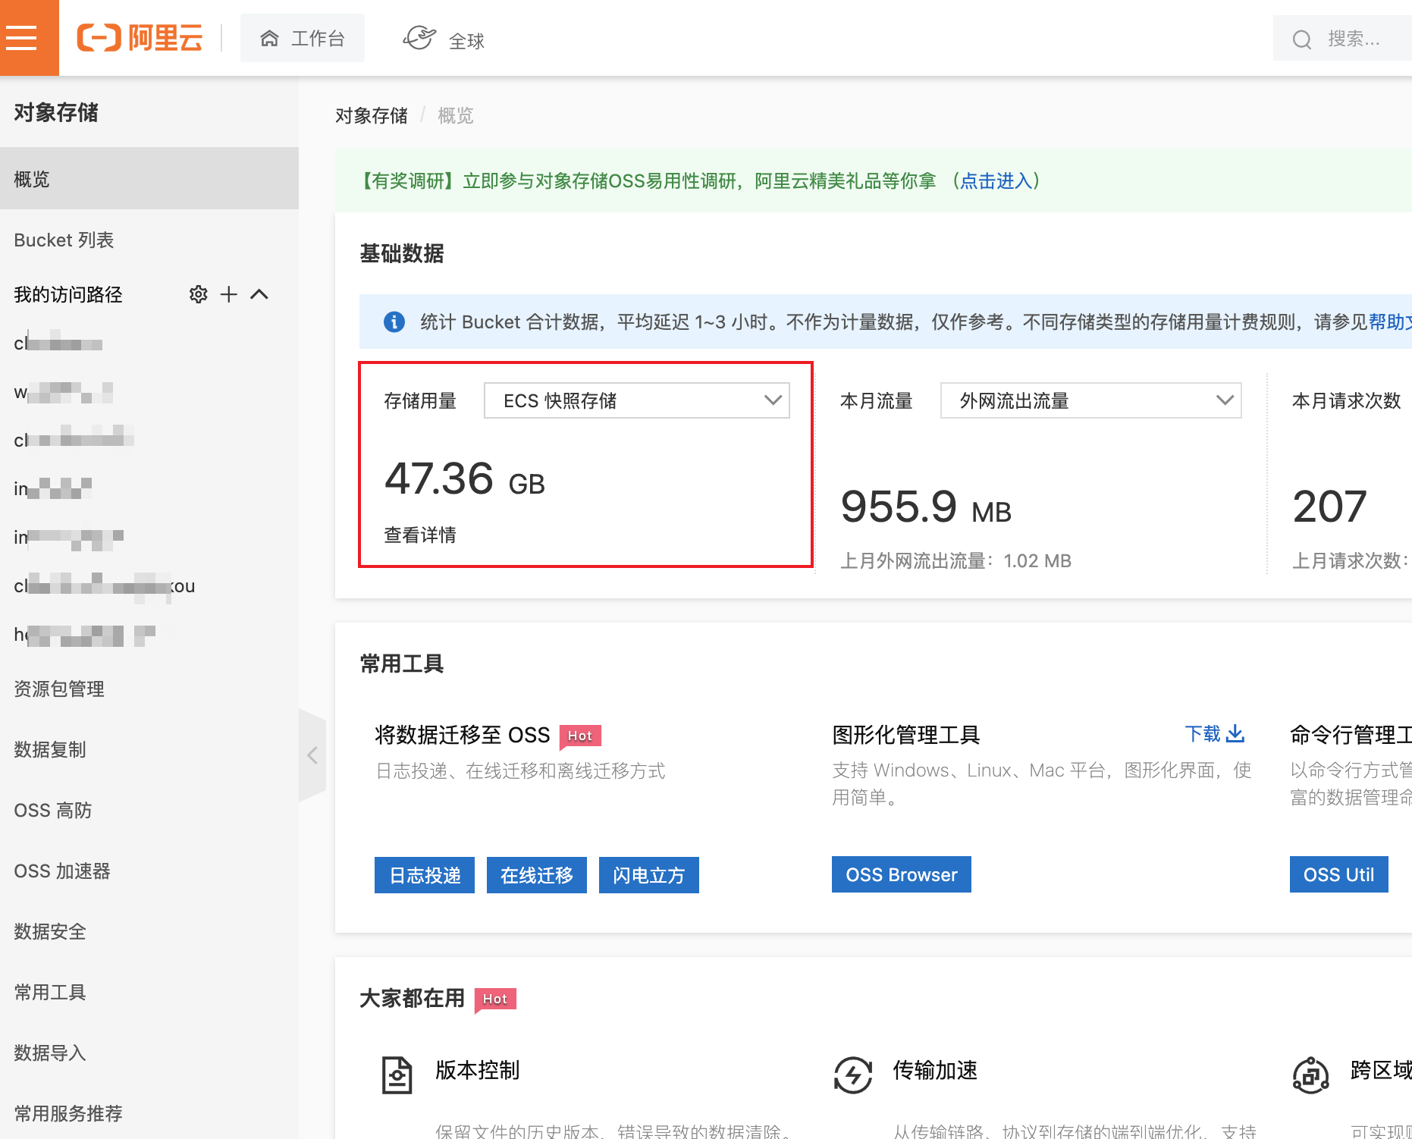Open ECS 快照存储 storage type dropdown
This screenshot has height=1139, width=1412.
(636, 400)
